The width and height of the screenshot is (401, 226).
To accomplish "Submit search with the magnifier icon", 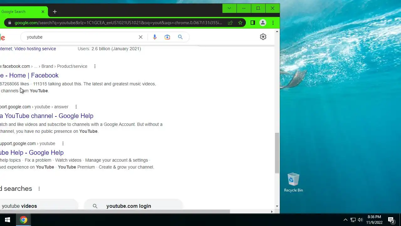I will coord(180,37).
